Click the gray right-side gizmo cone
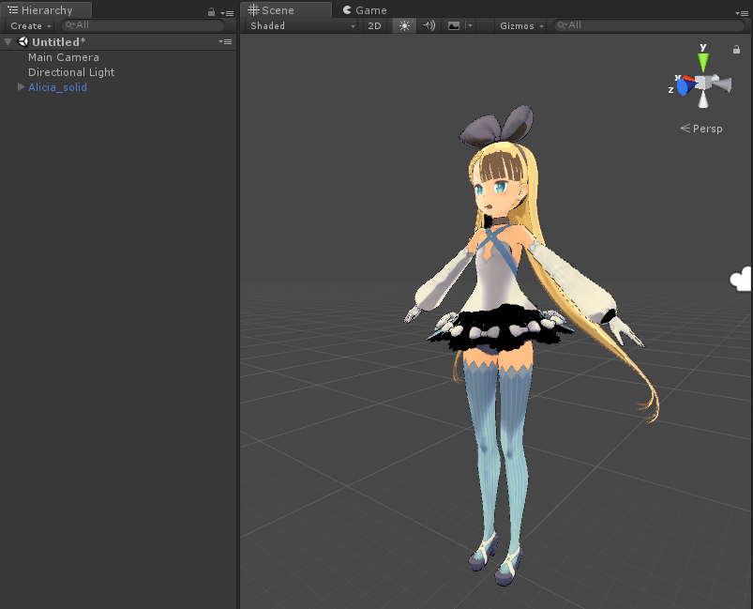The height and width of the screenshot is (609, 753). [721, 84]
